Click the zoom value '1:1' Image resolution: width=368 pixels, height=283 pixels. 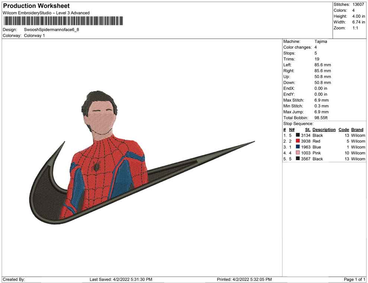355,28
